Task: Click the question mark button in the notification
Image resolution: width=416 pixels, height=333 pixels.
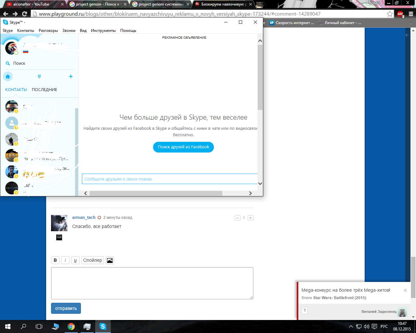Action: 305,311
